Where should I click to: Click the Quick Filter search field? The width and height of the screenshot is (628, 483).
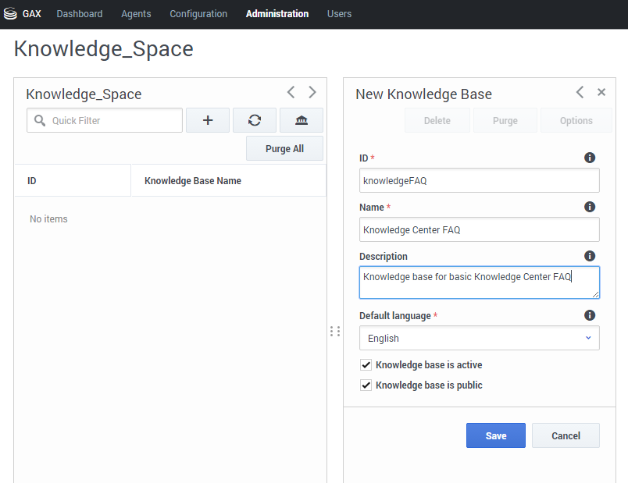click(105, 120)
